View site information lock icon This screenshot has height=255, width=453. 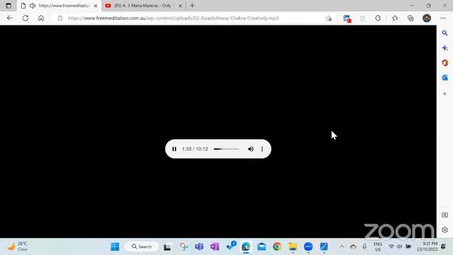tap(60, 18)
